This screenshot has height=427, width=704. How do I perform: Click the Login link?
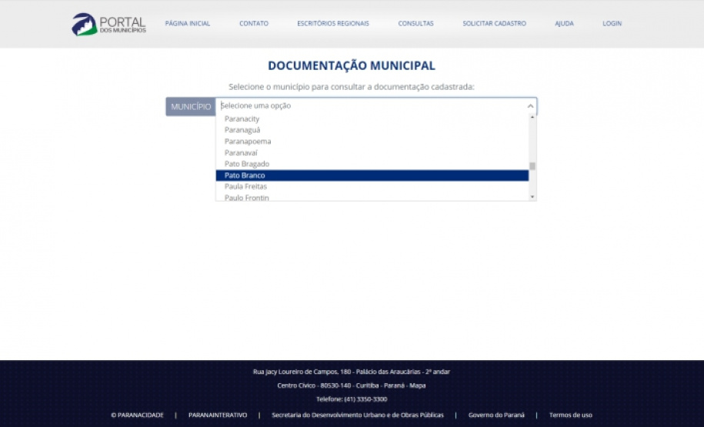(x=612, y=24)
